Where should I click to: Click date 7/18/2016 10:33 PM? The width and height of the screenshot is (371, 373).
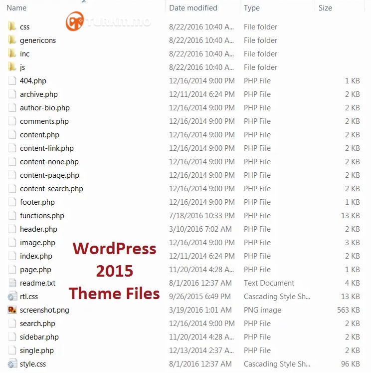pos(202,216)
